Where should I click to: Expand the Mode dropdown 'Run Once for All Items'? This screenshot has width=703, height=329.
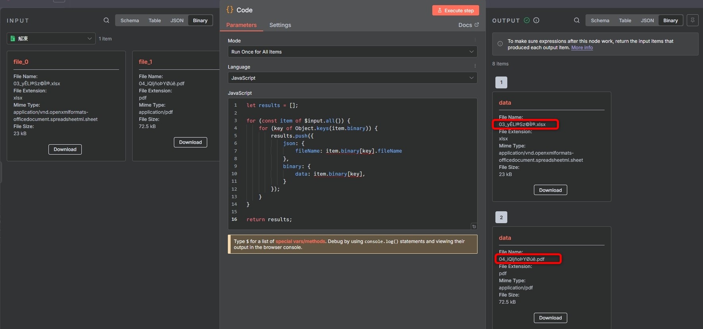[x=352, y=52]
